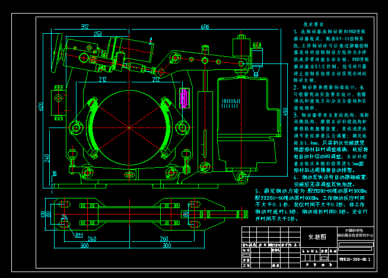This screenshot has width=388, height=278.
Task: Select technical requirement paragraph number 1
Action: (295, 31)
